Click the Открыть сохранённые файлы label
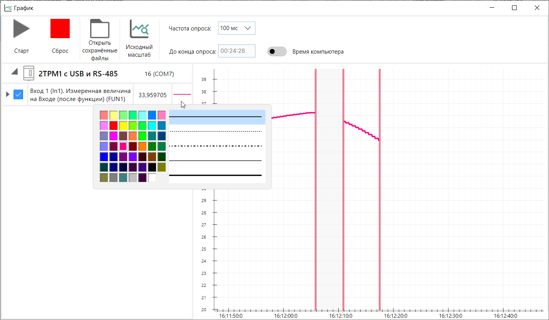The width and height of the screenshot is (549, 320). [100, 51]
